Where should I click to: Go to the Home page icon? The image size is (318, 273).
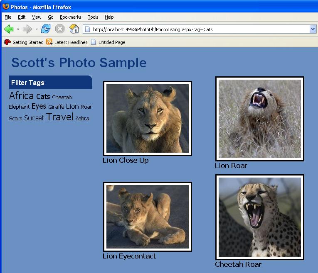point(74,29)
